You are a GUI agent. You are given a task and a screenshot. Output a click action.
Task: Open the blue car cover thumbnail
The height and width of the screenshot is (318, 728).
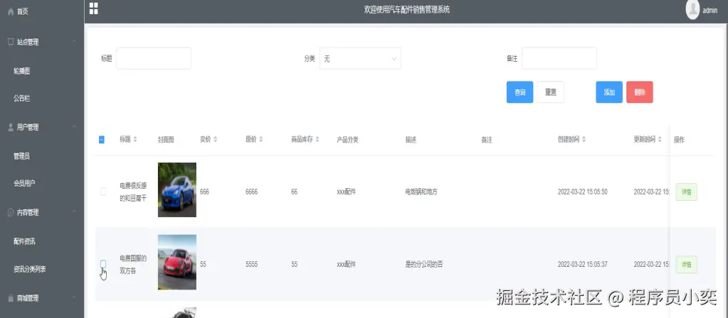(x=177, y=190)
